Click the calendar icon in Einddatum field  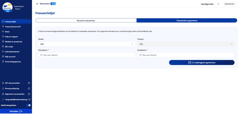[140, 55]
